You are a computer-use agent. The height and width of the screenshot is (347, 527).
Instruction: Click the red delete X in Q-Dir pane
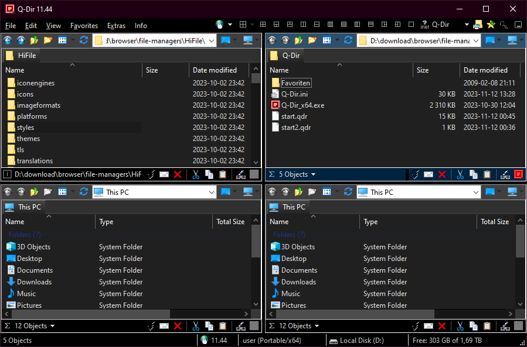[x=442, y=174]
